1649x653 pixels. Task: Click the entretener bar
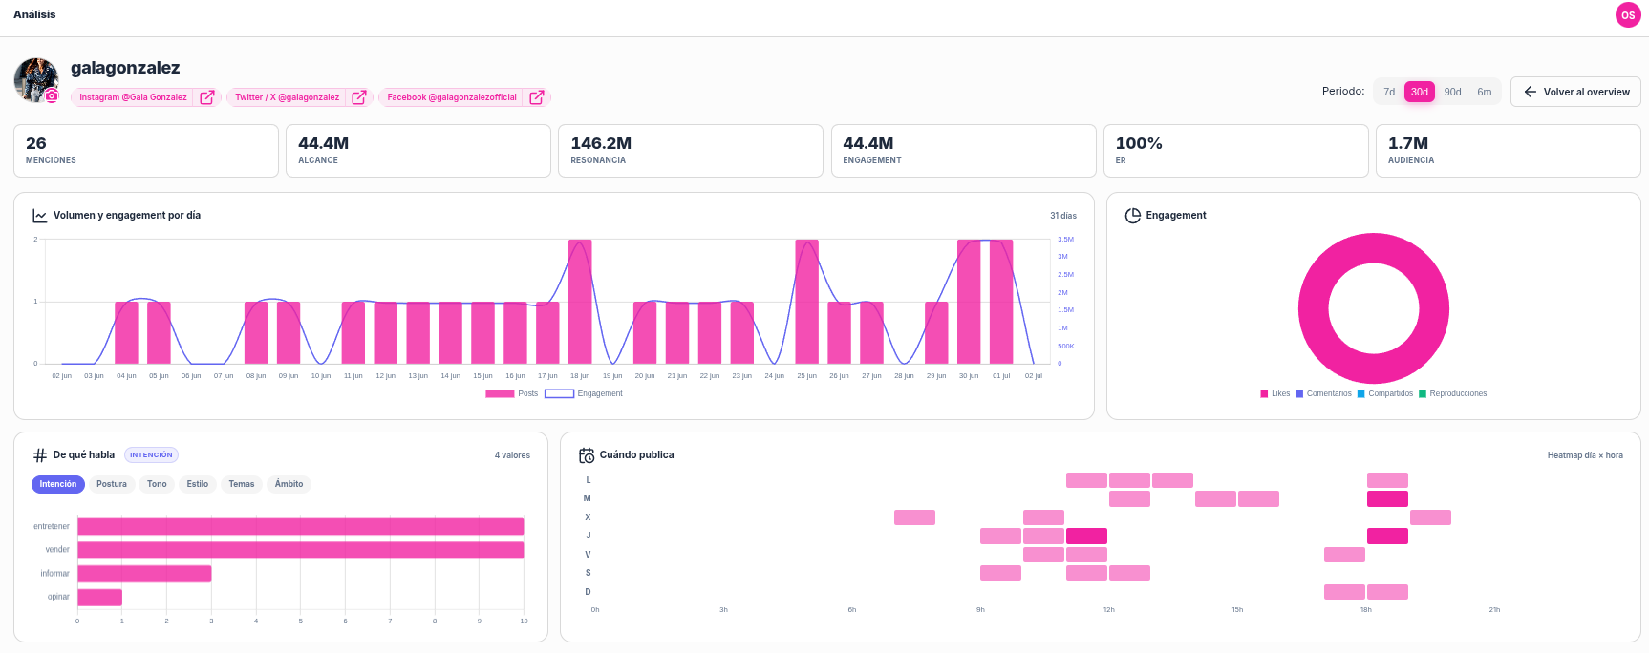point(301,526)
